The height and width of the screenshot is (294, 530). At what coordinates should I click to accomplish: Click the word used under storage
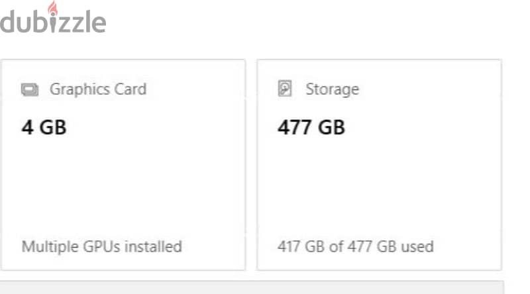pos(417,246)
